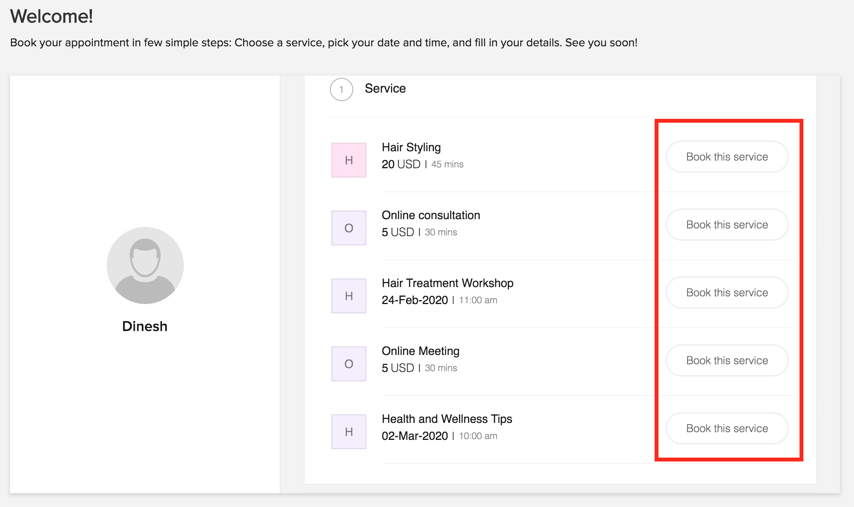Click the Service step heading

385,89
